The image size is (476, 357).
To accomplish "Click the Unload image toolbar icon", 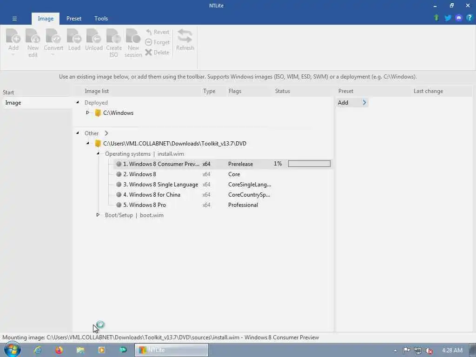I will tap(93, 36).
